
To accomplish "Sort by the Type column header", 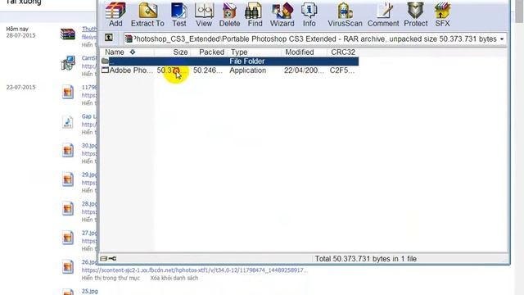I will 238,52.
